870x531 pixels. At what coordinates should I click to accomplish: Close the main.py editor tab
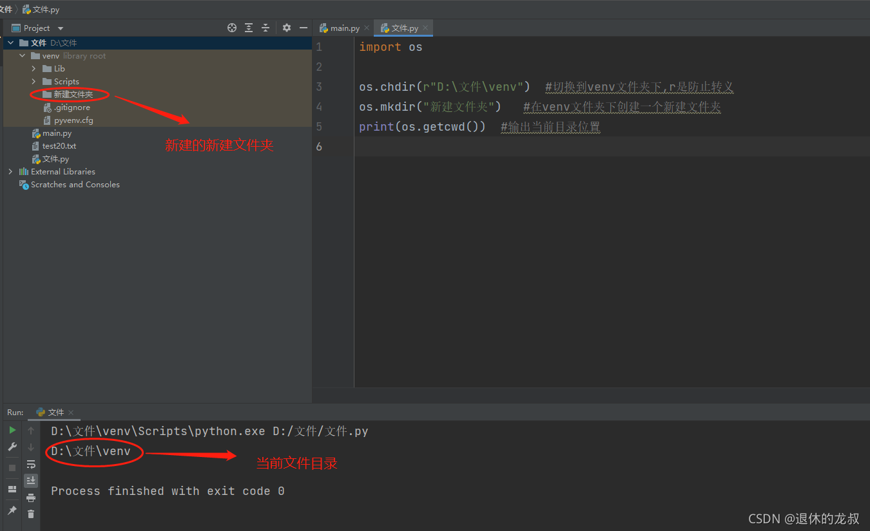point(367,28)
